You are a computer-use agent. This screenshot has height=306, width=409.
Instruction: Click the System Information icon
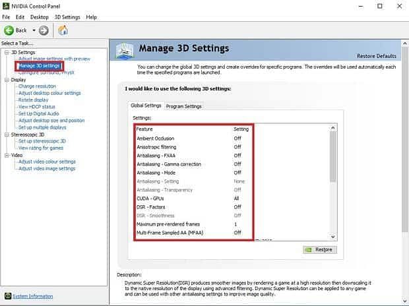tap(8, 296)
